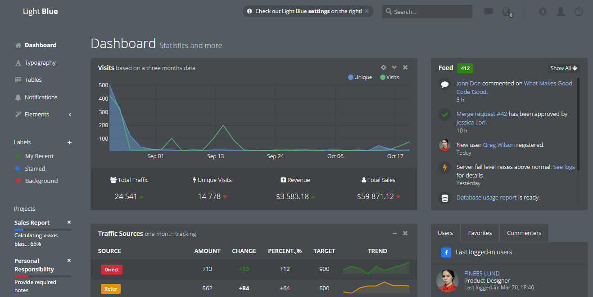
Task: Collapse the Traffic Sources widget
Action: pyautogui.click(x=394, y=233)
